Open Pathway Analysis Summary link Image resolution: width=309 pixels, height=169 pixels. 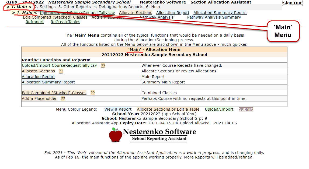pyautogui.click(x=214, y=17)
